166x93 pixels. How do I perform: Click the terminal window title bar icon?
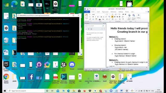18,16
